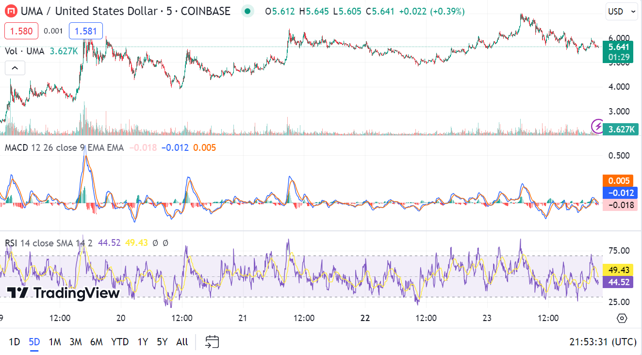Image resolution: width=642 pixels, height=355 pixels.
Task: Collapse the indicator legend with the chevron
Action: 15,68
